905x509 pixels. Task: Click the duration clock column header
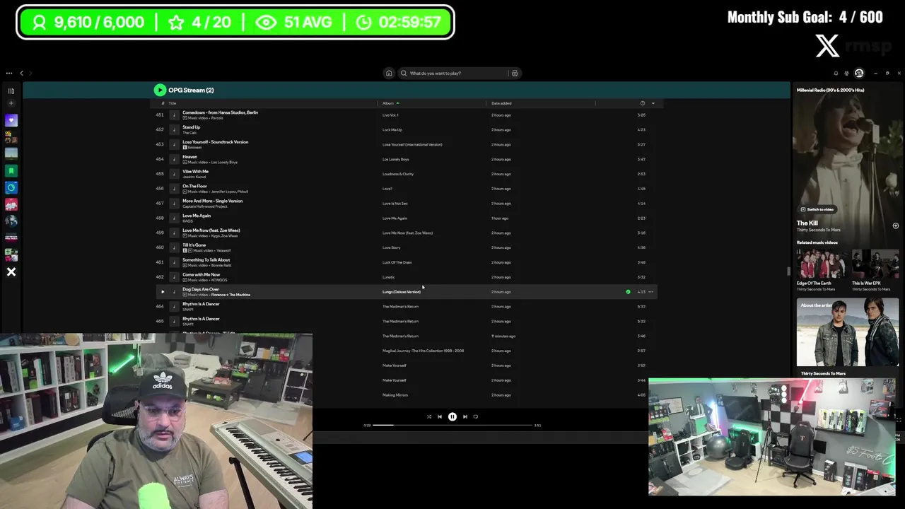pos(643,103)
